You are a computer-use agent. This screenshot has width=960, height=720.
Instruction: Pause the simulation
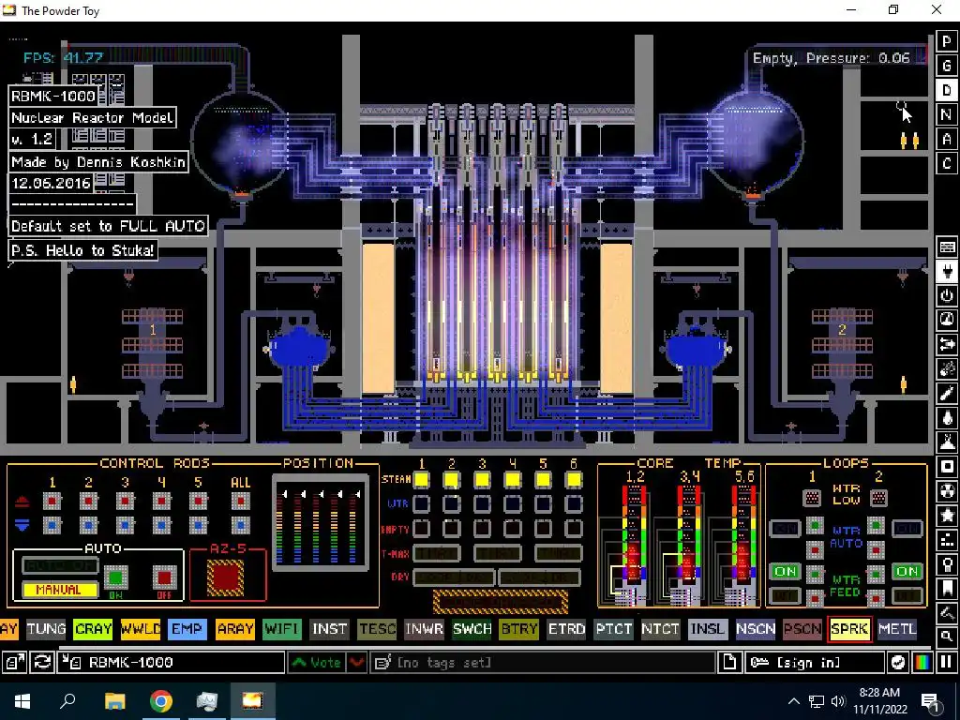[946, 663]
